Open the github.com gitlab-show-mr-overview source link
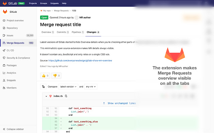 [80, 61]
